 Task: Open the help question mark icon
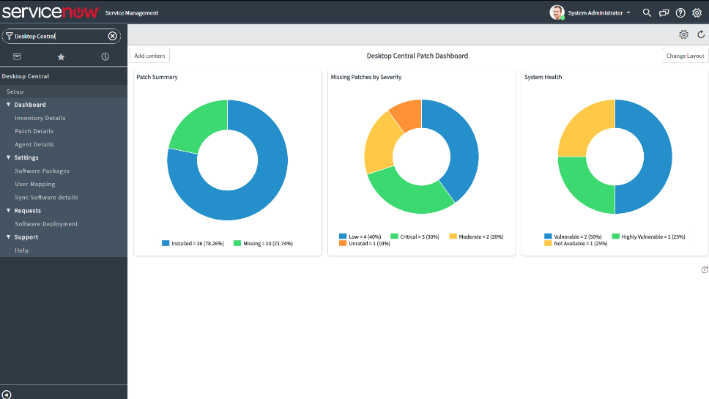coord(680,12)
